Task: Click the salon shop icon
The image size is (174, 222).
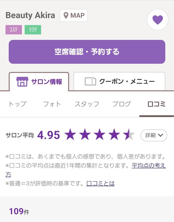Action: [22, 82]
